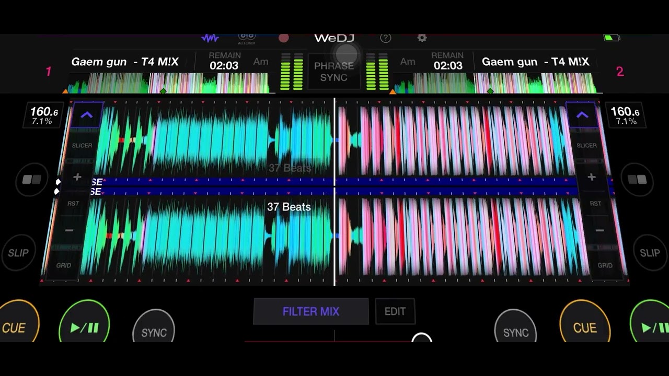Viewport: 669px width, 376px height.
Task: Expand deck 1 panel with up chevron
Action: click(x=87, y=115)
